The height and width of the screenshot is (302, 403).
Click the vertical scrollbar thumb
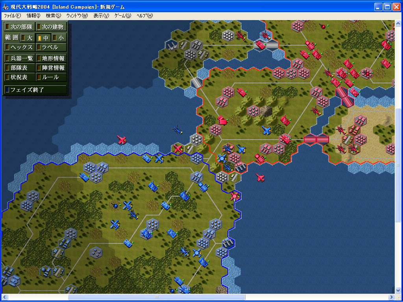[x=398, y=165]
